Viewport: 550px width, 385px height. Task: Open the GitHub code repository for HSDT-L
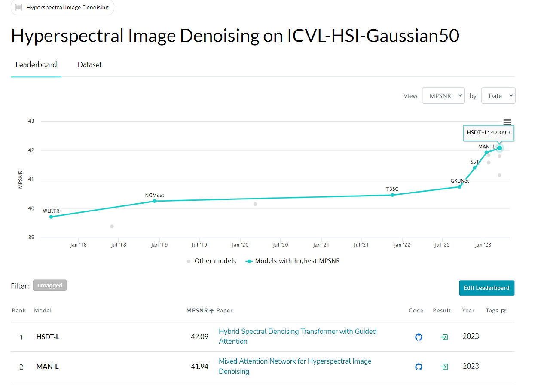click(x=419, y=337)
